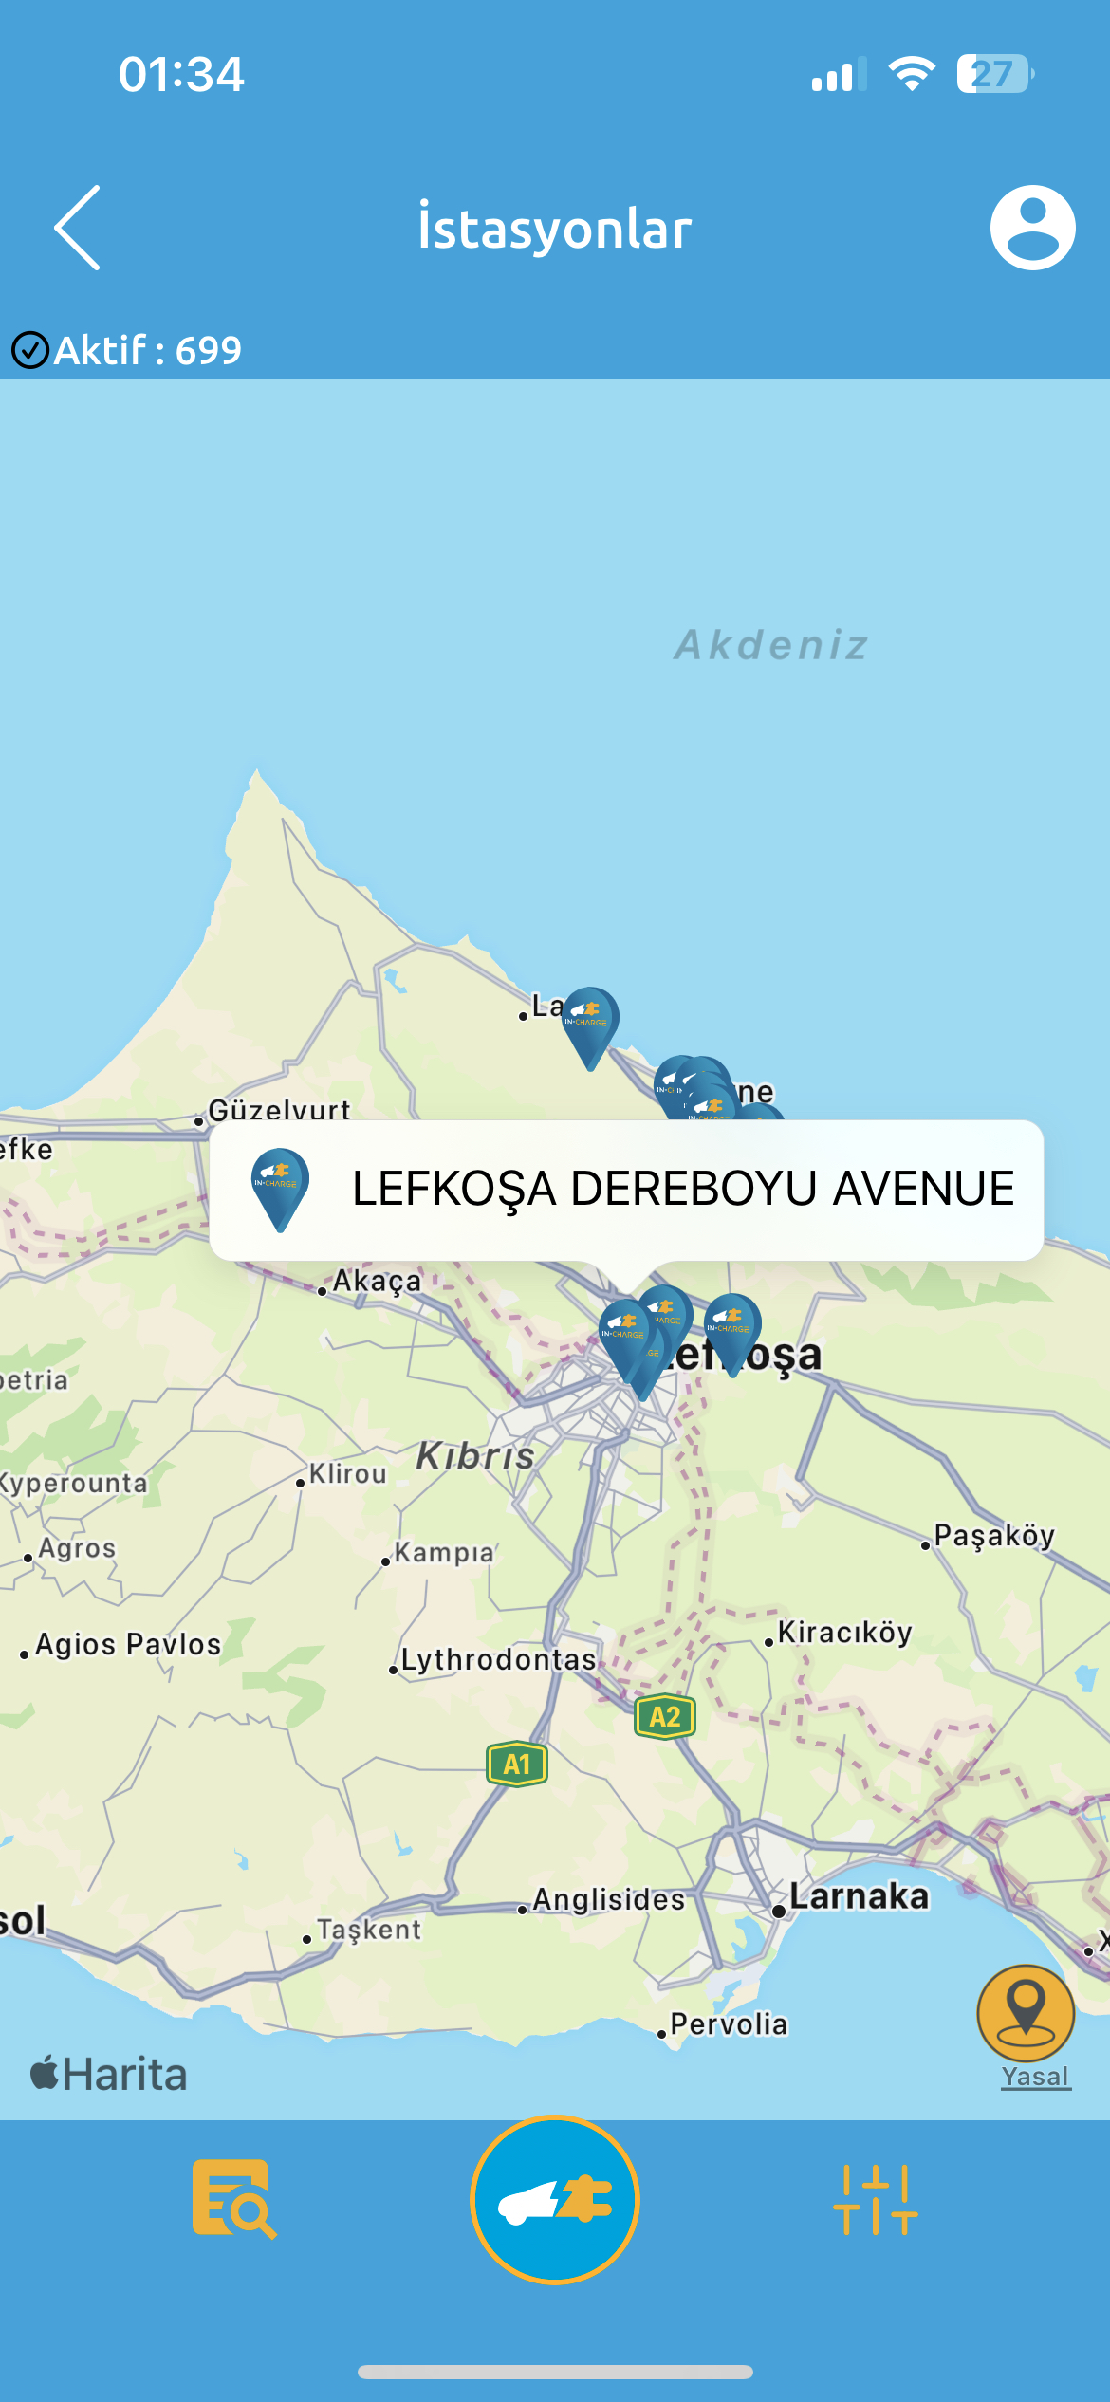The width and height of the screenshot is (1110, 2402).
Task: Tap the A1 highway shield marker
Action: tap(516, 1765)
